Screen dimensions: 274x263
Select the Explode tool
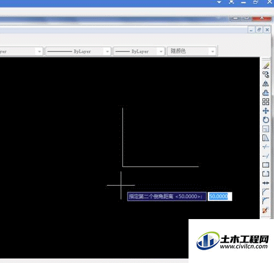[x=266, y=210]
